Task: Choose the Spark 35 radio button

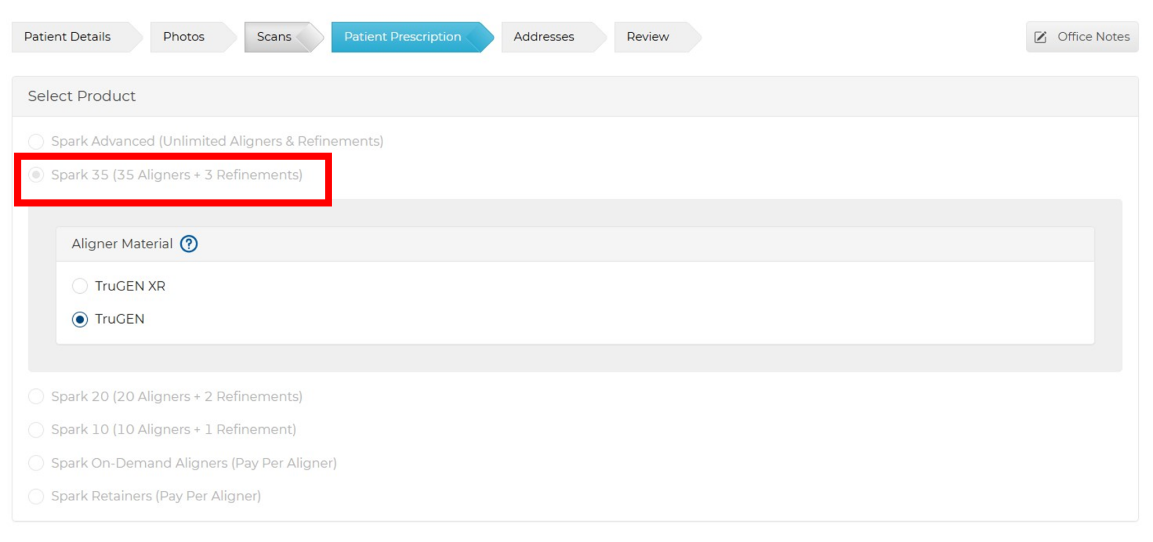Action: coord(36,175)
